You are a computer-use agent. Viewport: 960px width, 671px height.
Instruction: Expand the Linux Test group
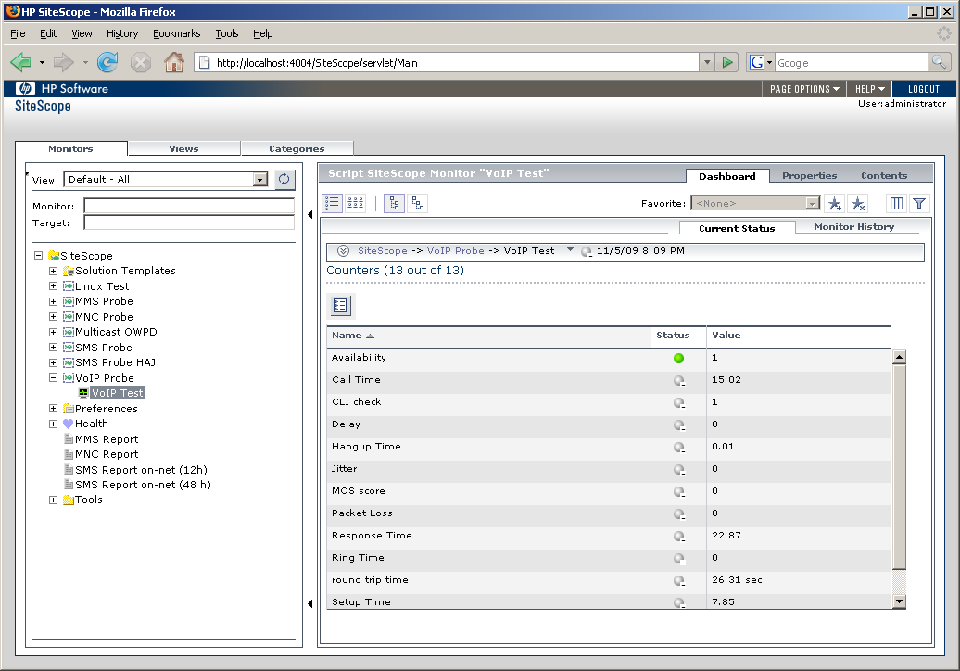pos(53,285)
